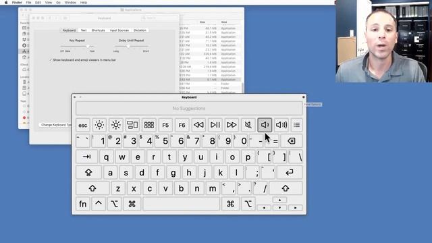The image size is (432, 243).
Task: Click the equals sign key
Action: [271, 141]
